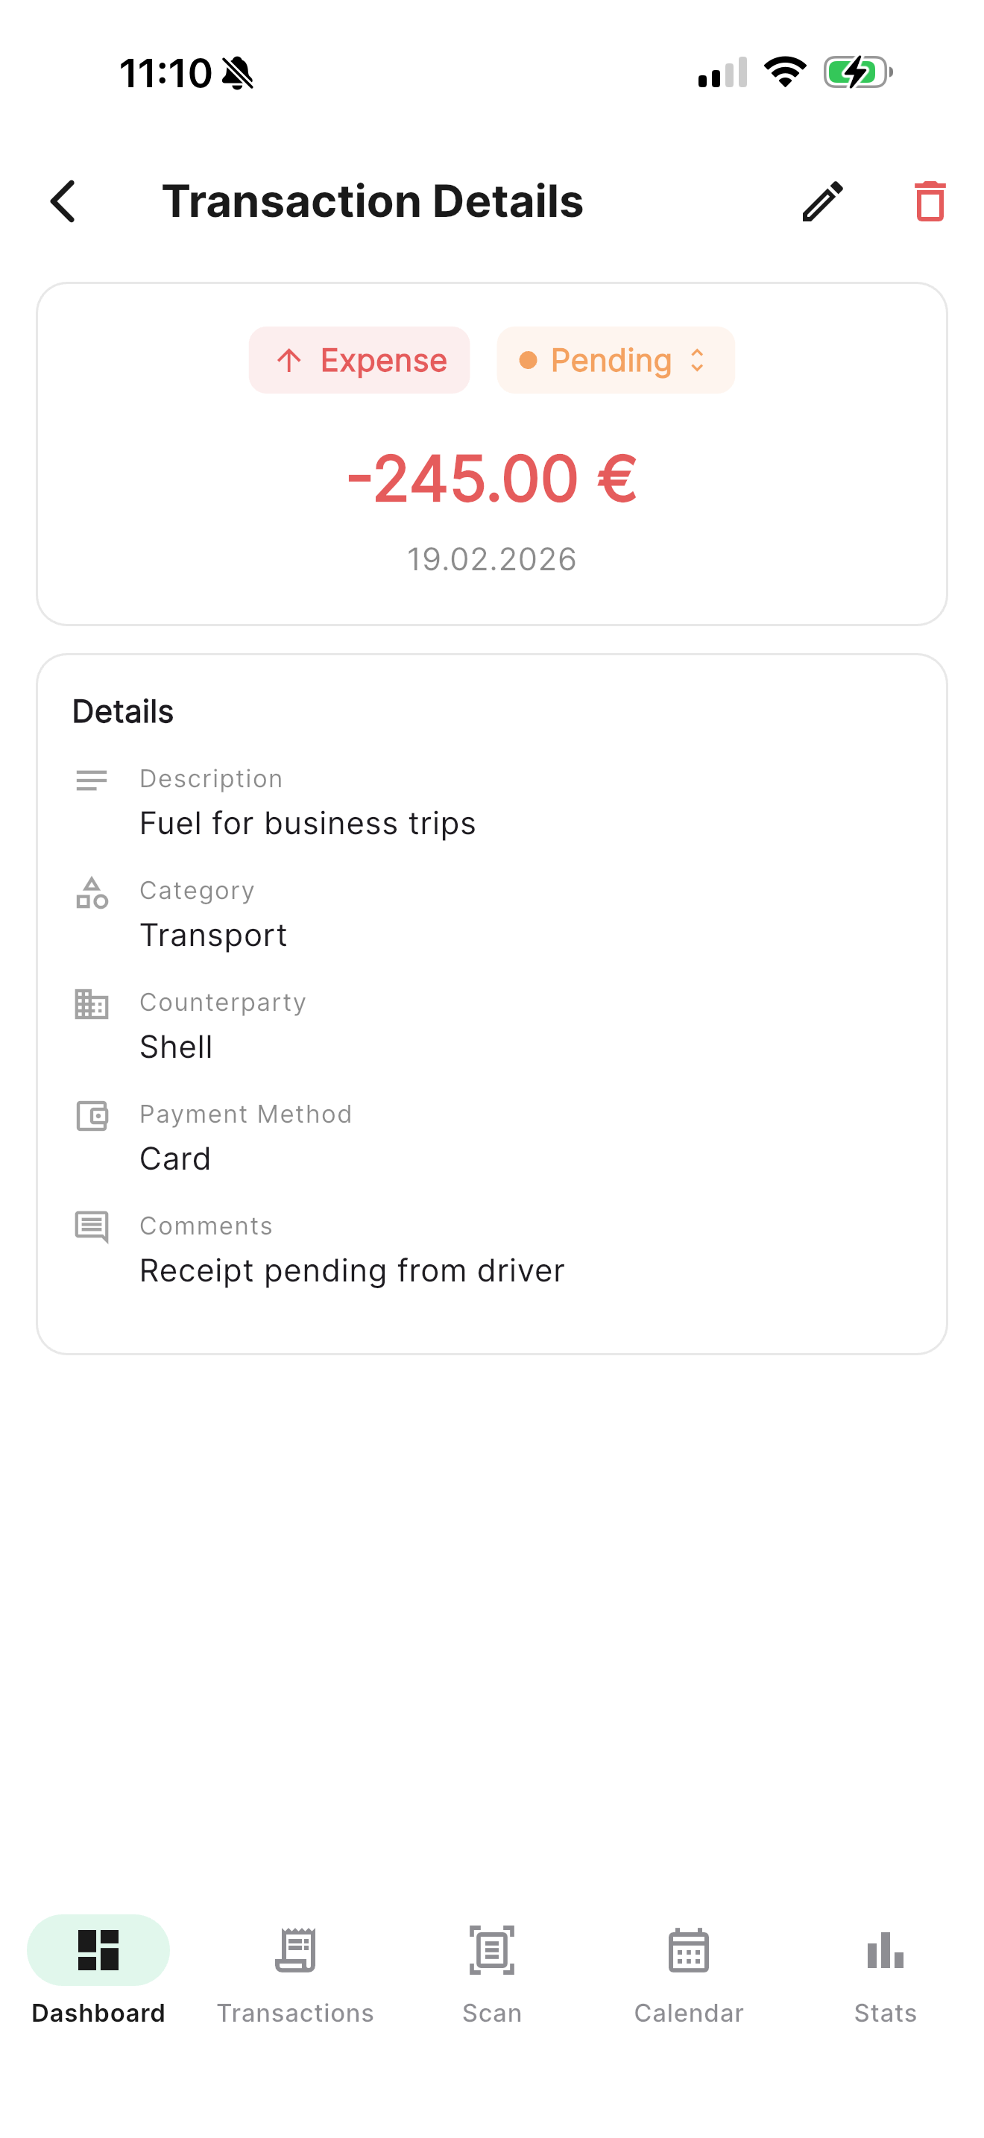Tap the Pending up-down chevron arrows
Image resolution: width=984 pixels, height=2138 pixels.
point(697,360)
